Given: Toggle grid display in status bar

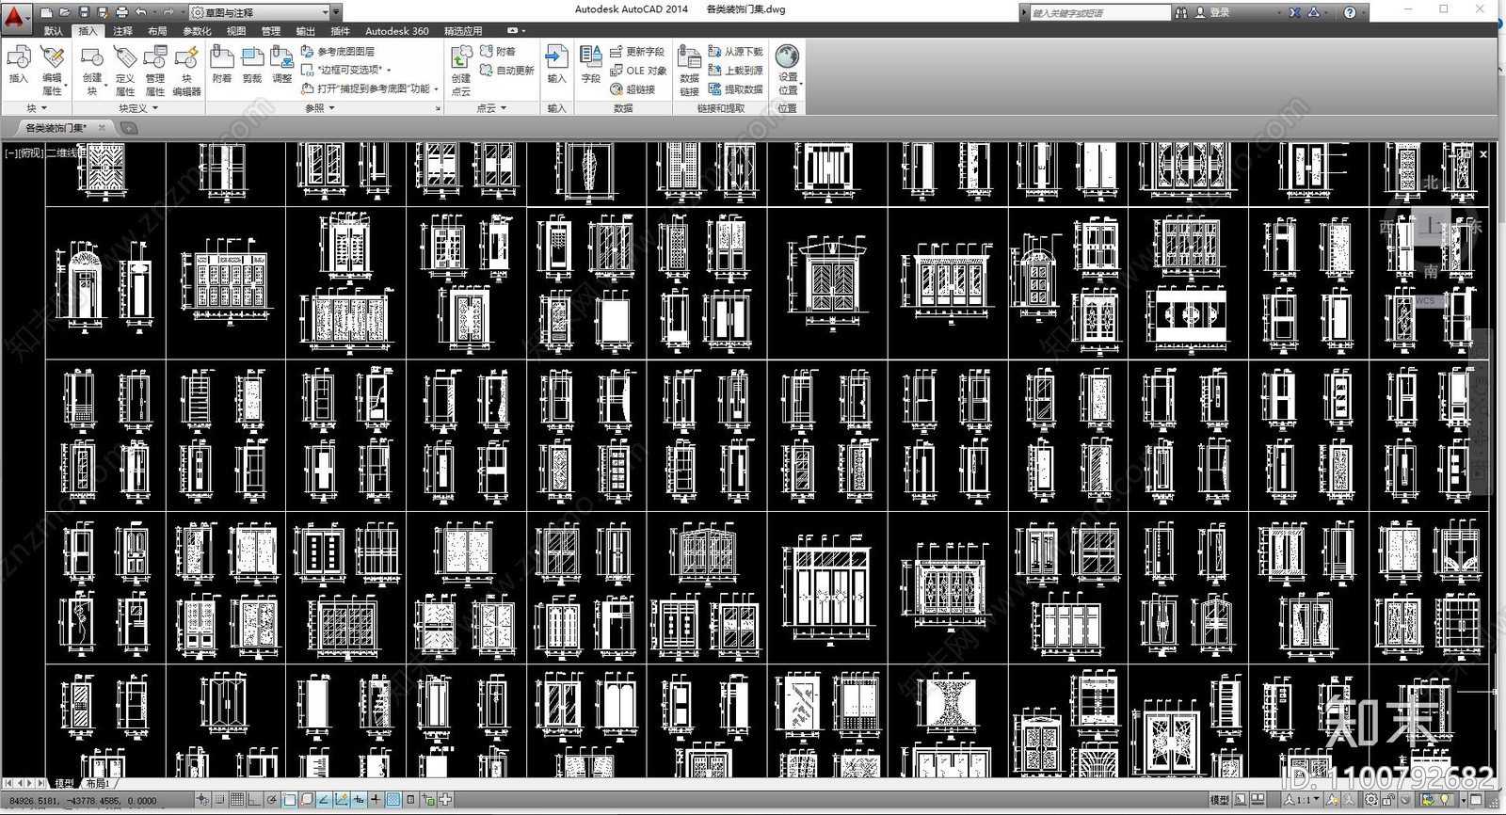Looking at the screenshot, I should (x=237, y=800).
